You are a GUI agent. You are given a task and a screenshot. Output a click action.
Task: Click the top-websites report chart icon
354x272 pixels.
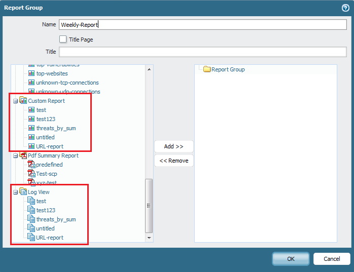coord(31,73)
